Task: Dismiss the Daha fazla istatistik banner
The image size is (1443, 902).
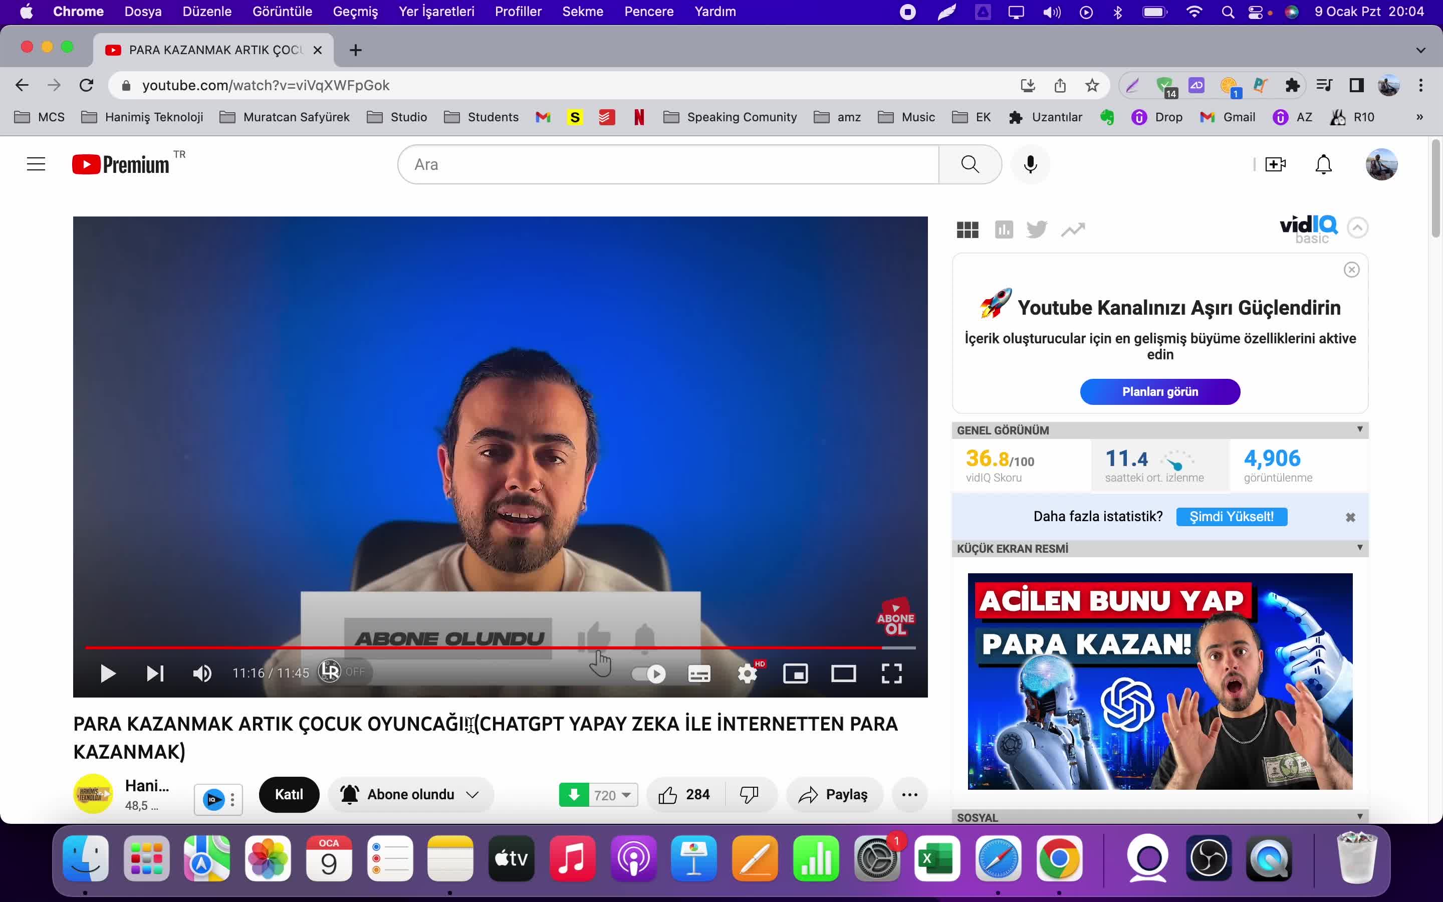Action: pos(1350,517)
